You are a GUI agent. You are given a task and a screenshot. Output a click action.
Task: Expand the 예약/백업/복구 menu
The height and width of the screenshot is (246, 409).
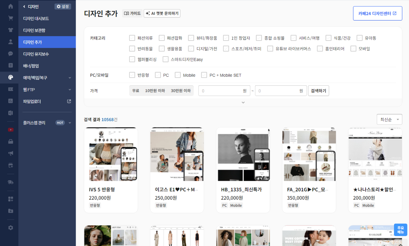[x=47, y=78]
